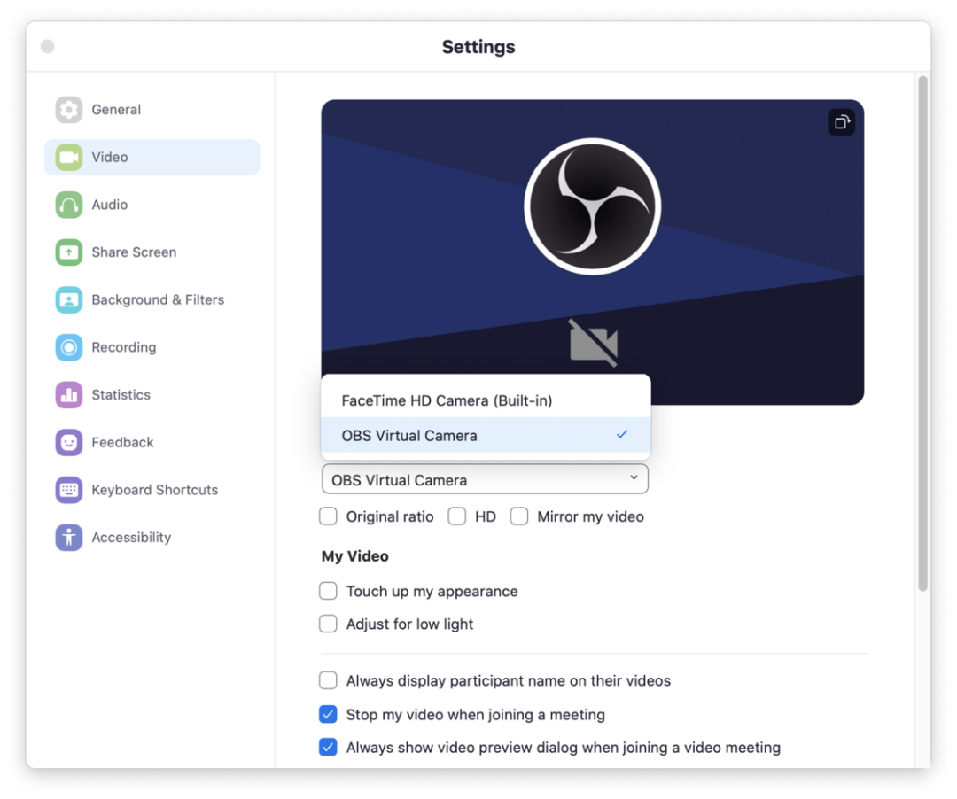Click the camera dropdown chevron arrow
Image resolution: width=957 pixels, height=799 pixels.
pyautogui.click(x=634, y=477)
